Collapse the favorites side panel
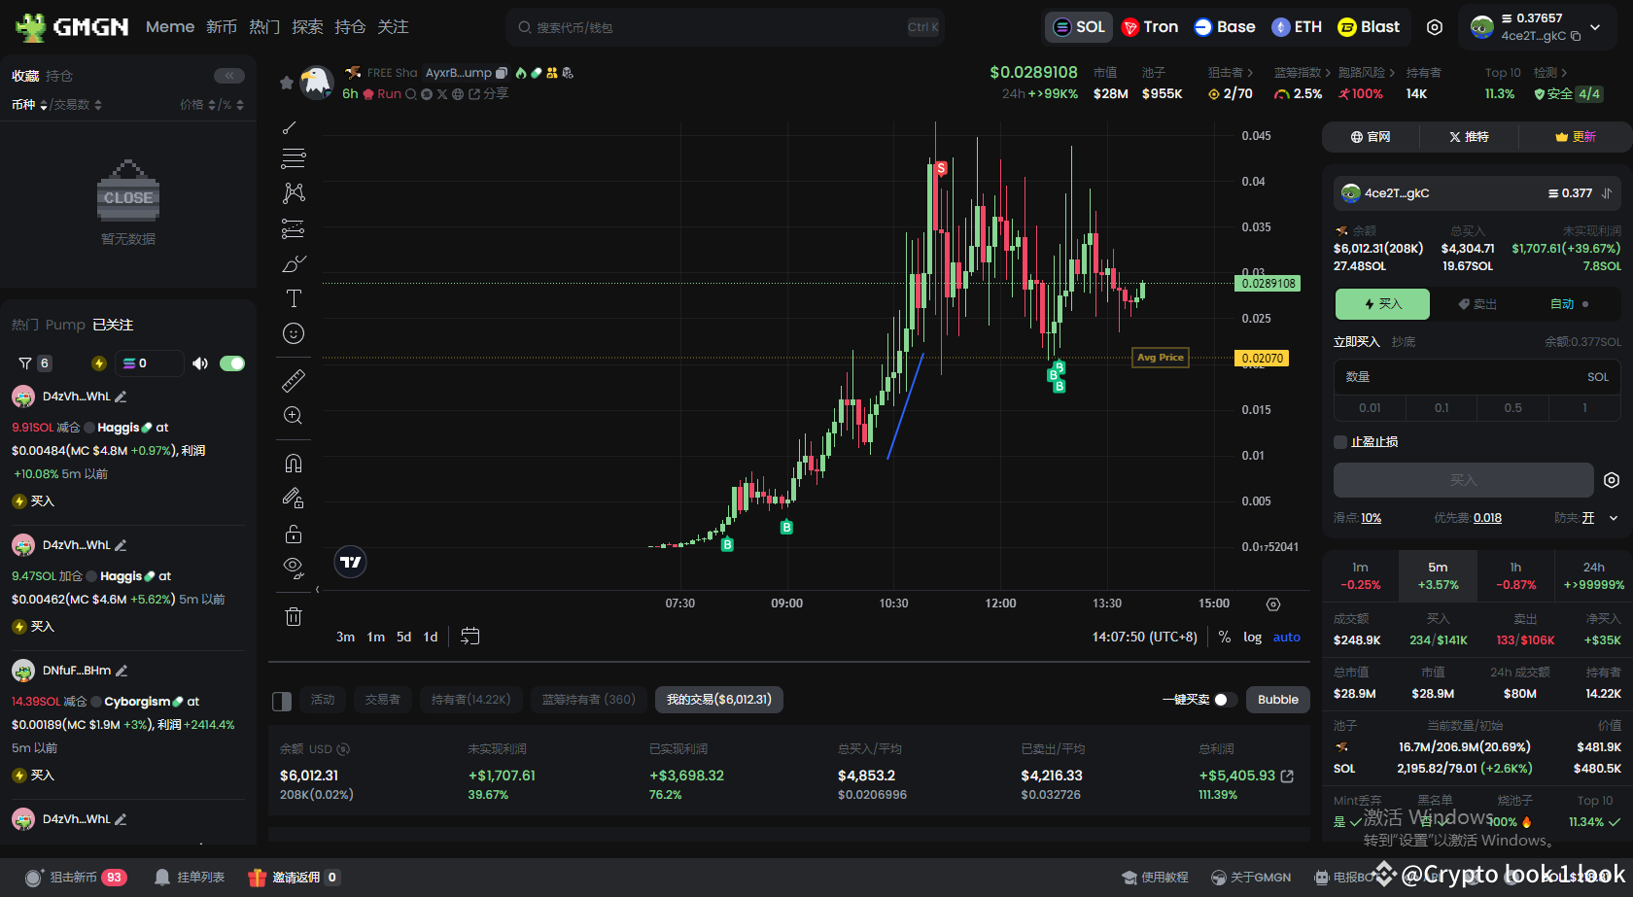Screen dimensions: 1633x897 pyautogui.click(x=229, y=76)
